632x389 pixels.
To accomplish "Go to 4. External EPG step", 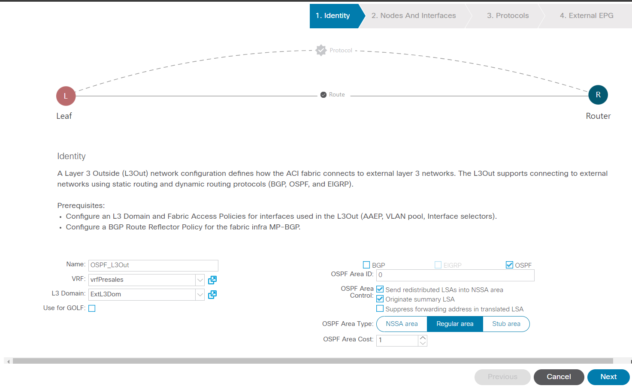I will pyautogui.click(x=586, y=16).
